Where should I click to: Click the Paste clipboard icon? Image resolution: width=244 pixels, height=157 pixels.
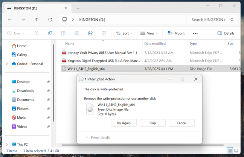63,33
